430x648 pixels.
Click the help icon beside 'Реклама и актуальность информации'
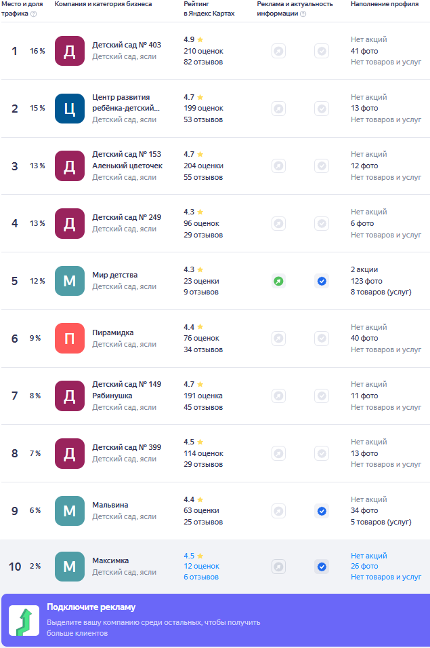[303, 14]
